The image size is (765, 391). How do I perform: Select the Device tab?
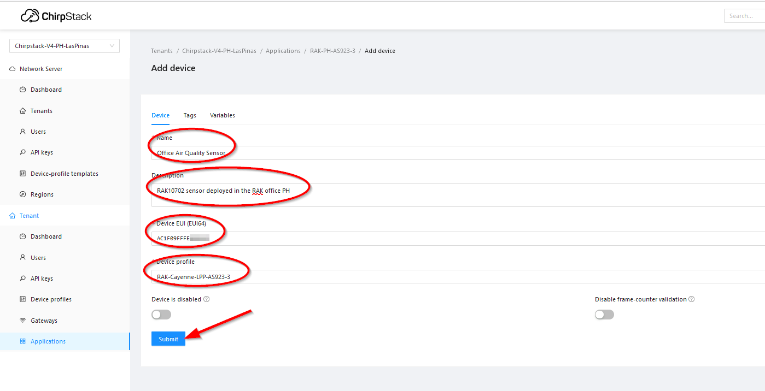point(160,115)
